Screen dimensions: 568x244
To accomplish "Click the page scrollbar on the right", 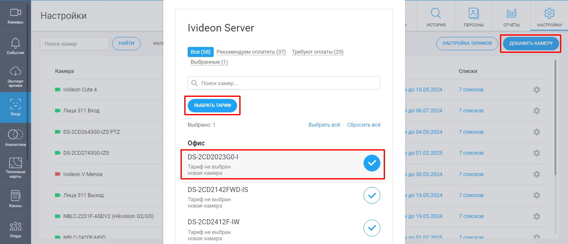I will pyautogui.click(x=556, y=117).
